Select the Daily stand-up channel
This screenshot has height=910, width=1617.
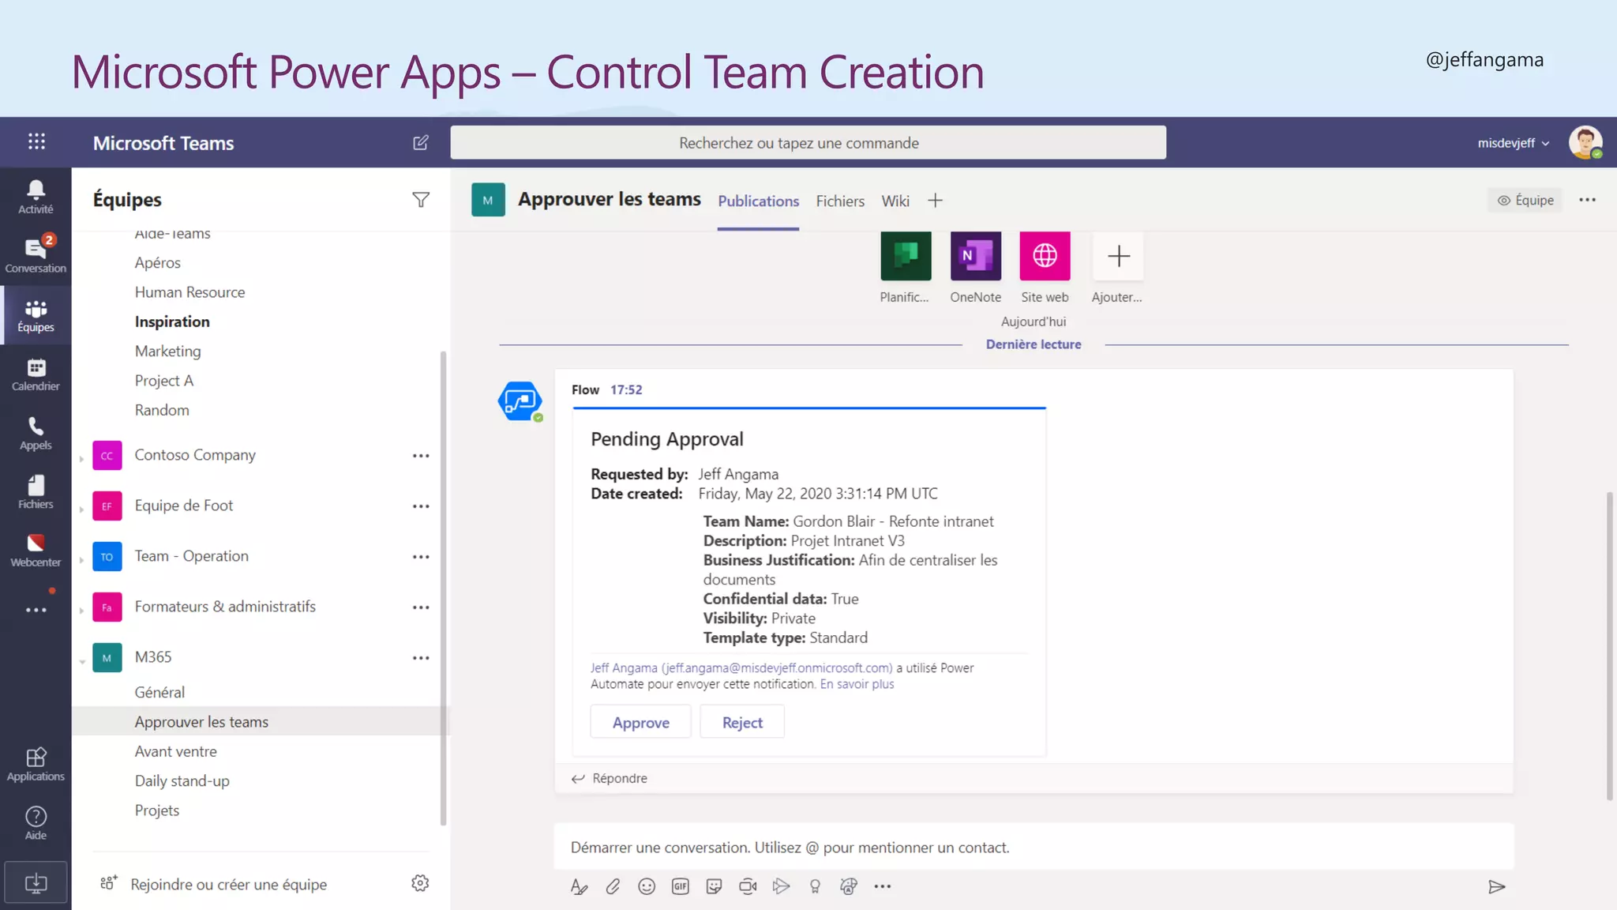182,780
